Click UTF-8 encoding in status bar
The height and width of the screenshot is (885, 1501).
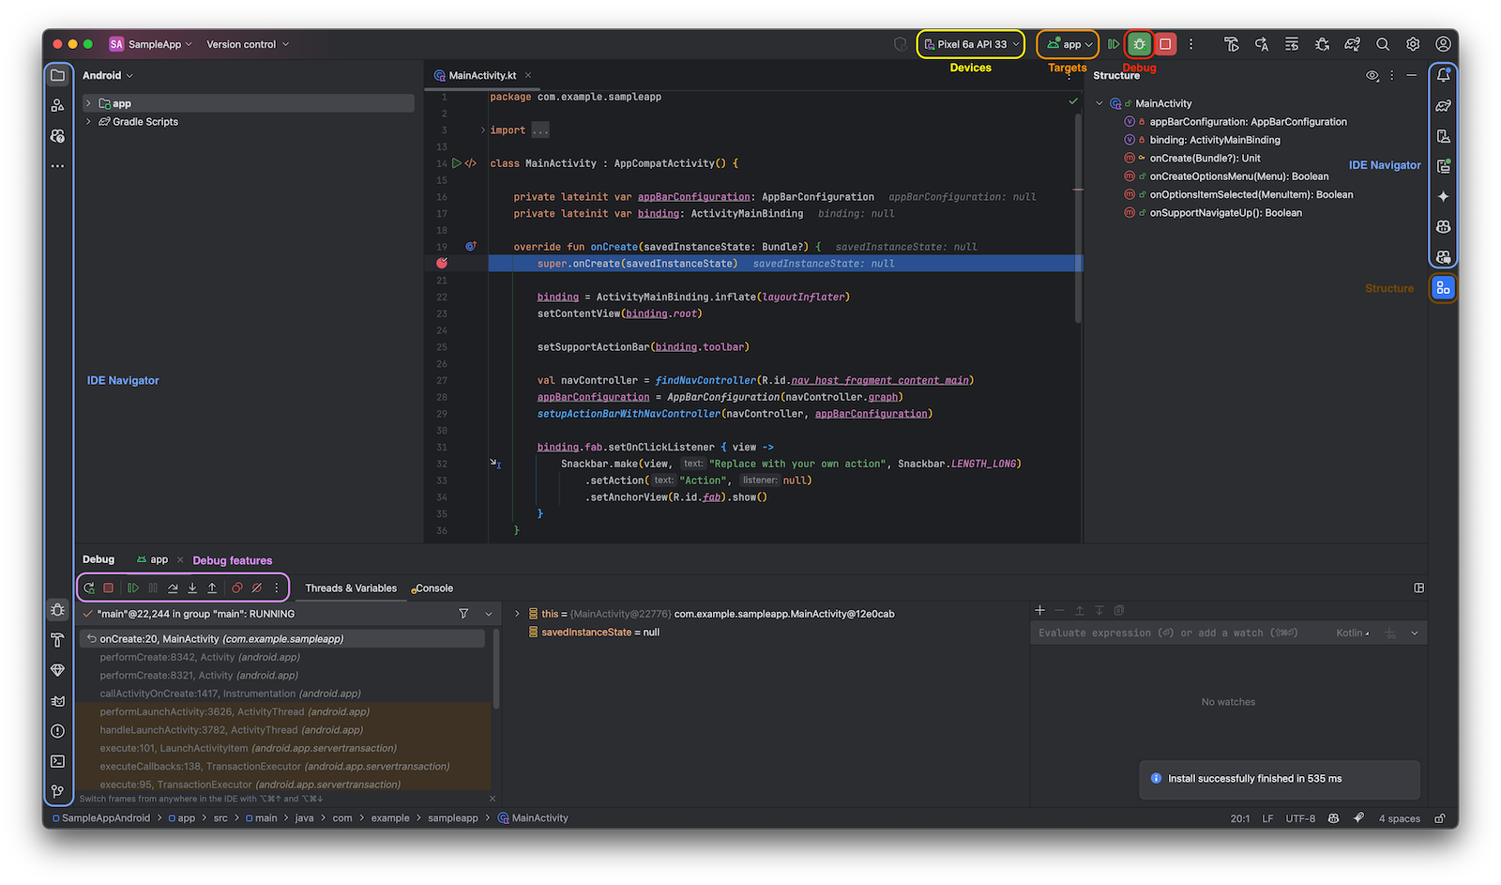1300,818
